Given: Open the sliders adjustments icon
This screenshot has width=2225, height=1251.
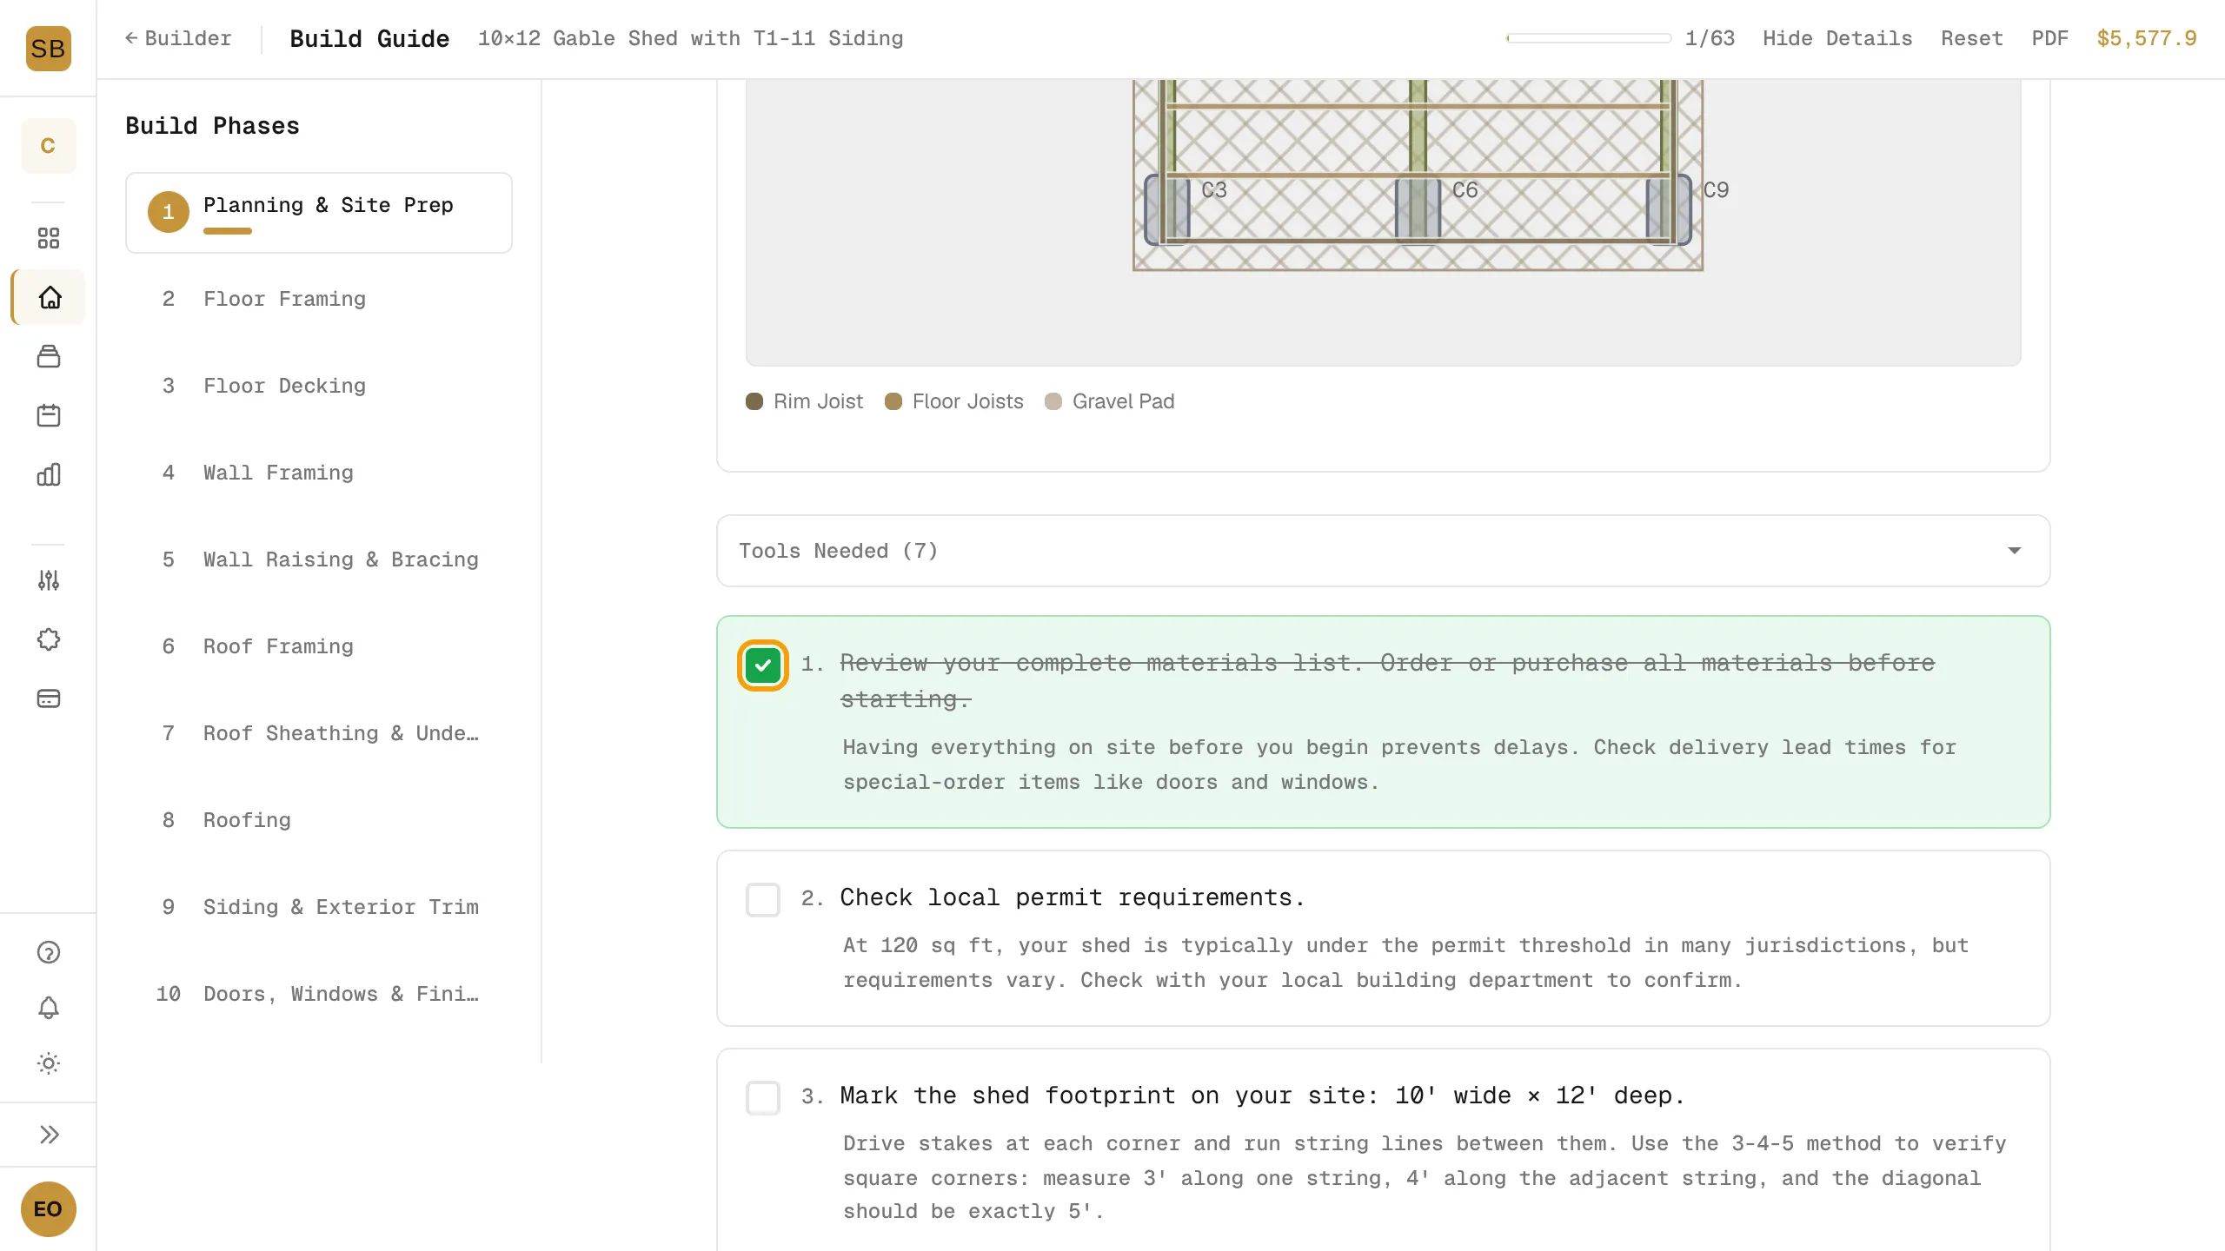Looking at the screenshot, I should (49, 580).
